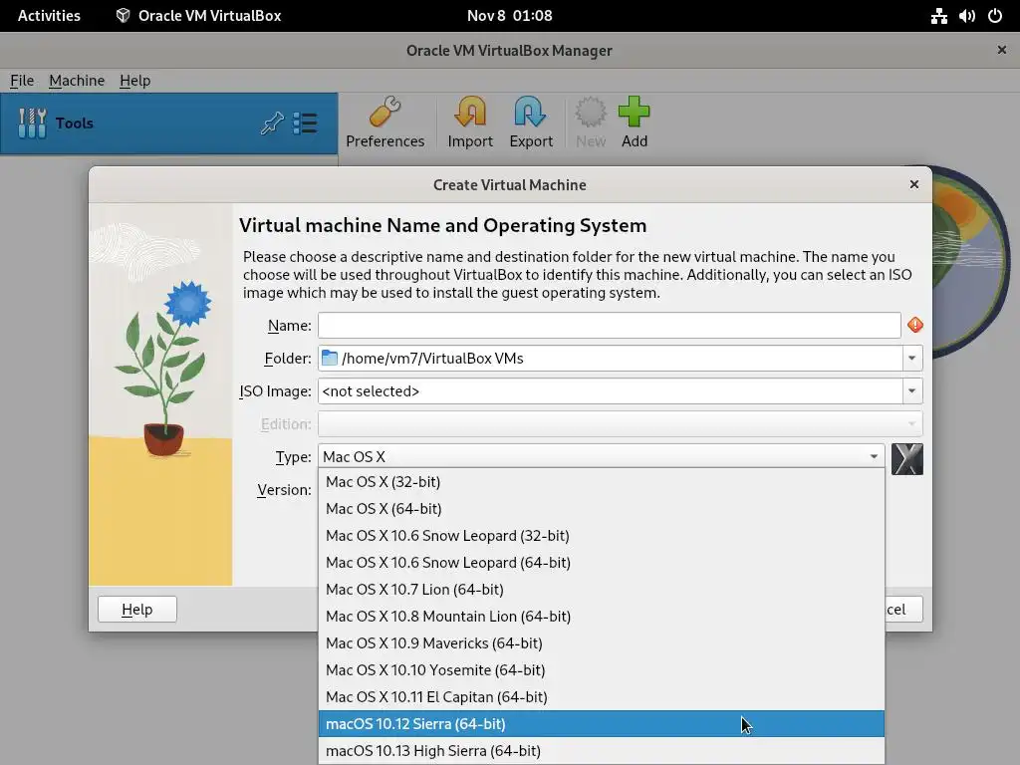Click the folder icon in Folder field
Image resolution: width=1020 pixels, height=765 pixels.
[x=331, y=358]
